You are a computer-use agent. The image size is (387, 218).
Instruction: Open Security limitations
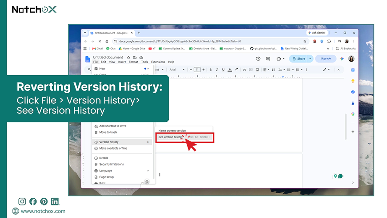click(122, 164)
